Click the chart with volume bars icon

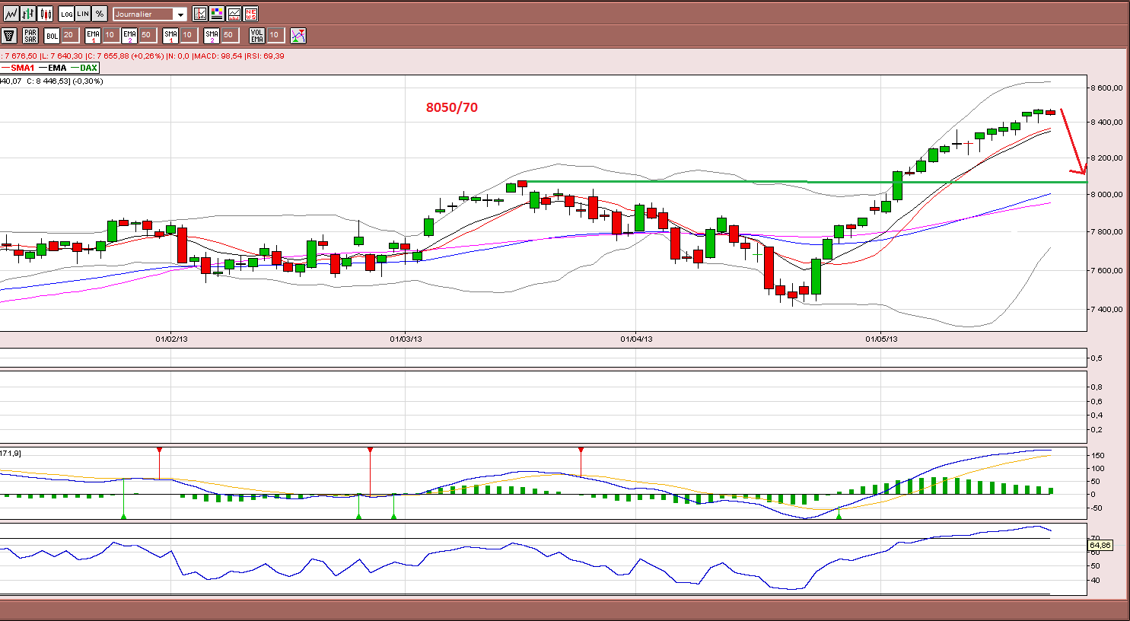[234, 14]
